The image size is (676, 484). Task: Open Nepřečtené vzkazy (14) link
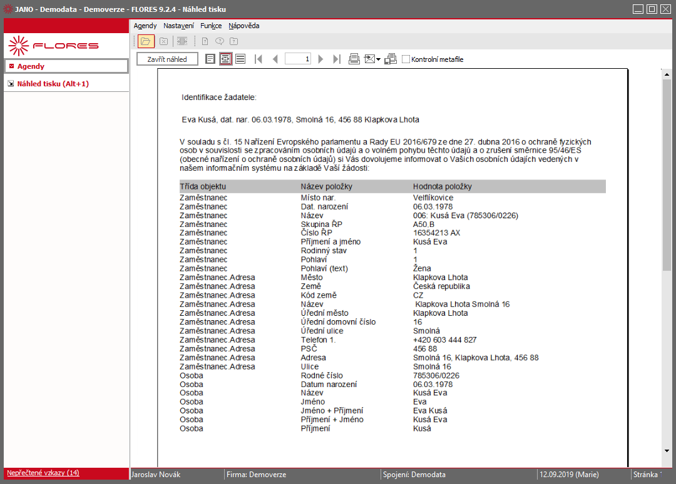point(43,473)
